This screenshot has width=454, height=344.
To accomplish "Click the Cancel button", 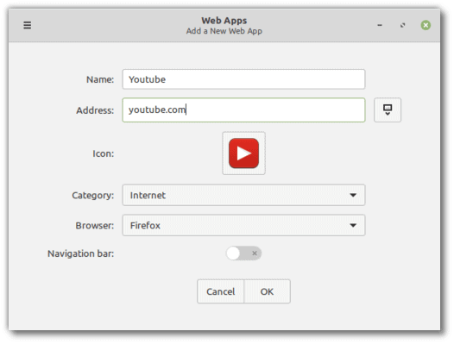I will pyautogui.click(x=221, y=291).
